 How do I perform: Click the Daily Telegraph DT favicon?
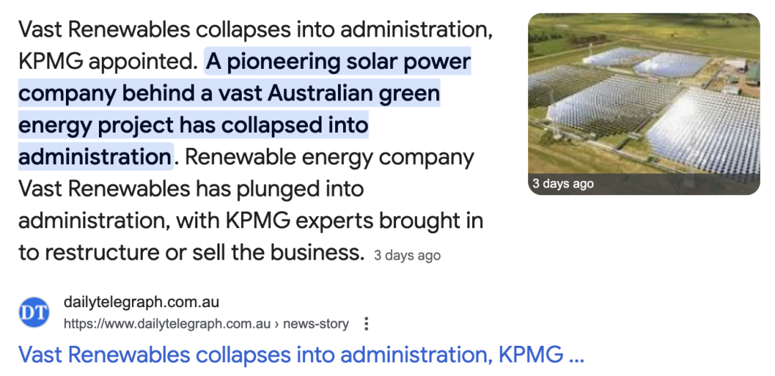[34, 312]
